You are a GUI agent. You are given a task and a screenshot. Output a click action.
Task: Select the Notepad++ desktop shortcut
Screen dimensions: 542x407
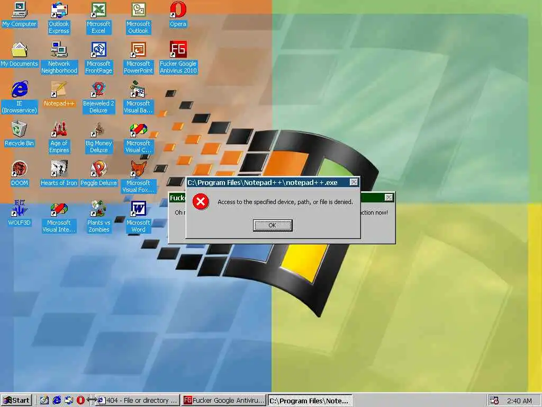[x=59, y=94]
